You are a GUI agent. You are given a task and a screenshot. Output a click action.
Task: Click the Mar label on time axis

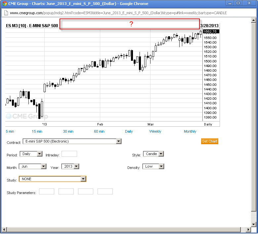150,124
